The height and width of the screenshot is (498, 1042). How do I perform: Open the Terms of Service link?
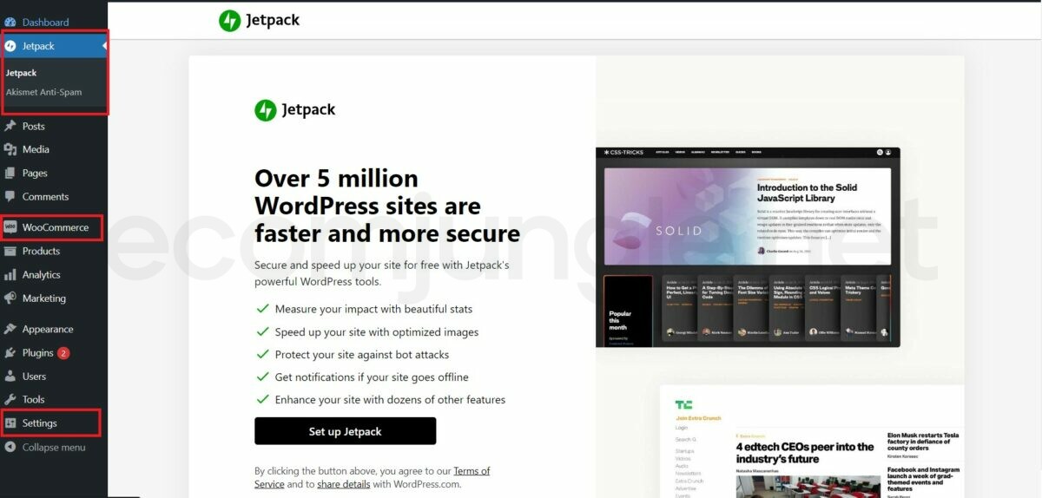pyautogui.click(x=372, y=477)
